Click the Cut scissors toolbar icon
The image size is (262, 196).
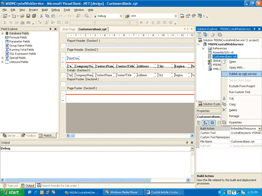[41, 16]
